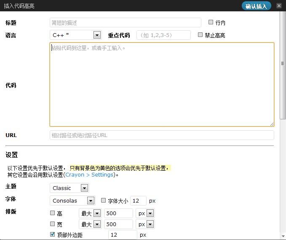Uncheck the 顶部外边距 checkbox
Viewport: 286px width, 240px height.
pyautogui.click(x=52, y=234)
